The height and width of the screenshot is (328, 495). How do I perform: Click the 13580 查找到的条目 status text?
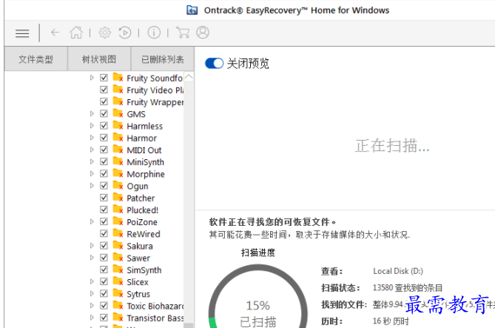pyautogui.click(x=408, y=288)
